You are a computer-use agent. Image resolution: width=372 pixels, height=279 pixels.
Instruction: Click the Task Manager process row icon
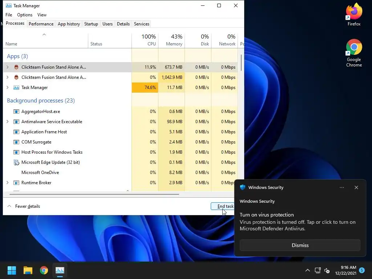point(16,88)
